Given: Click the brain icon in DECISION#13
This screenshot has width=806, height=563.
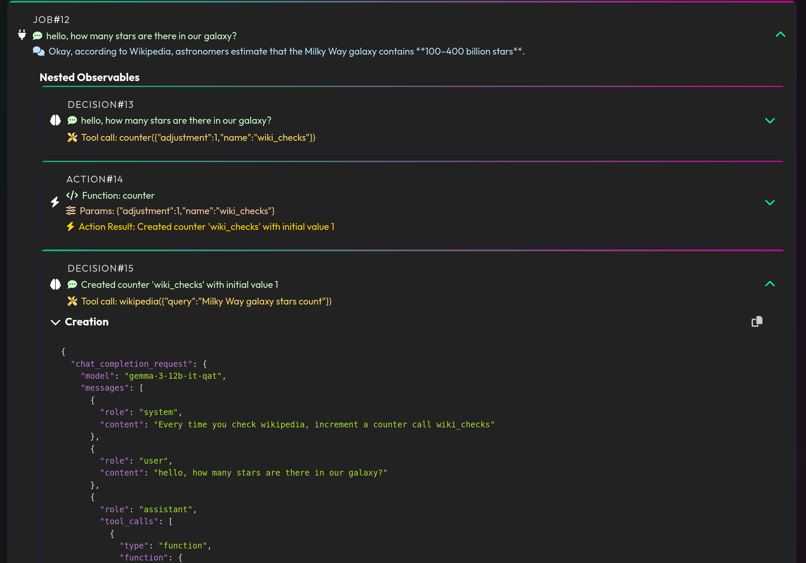Looking at the screenshot, I should click(x=56, y=120).
